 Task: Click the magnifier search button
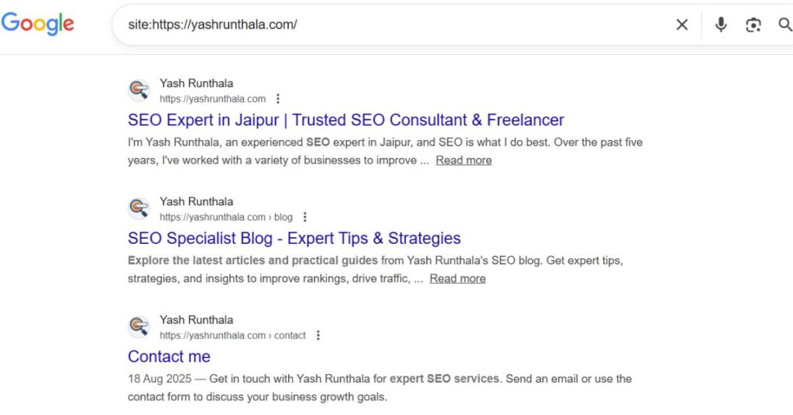[784, 25]
